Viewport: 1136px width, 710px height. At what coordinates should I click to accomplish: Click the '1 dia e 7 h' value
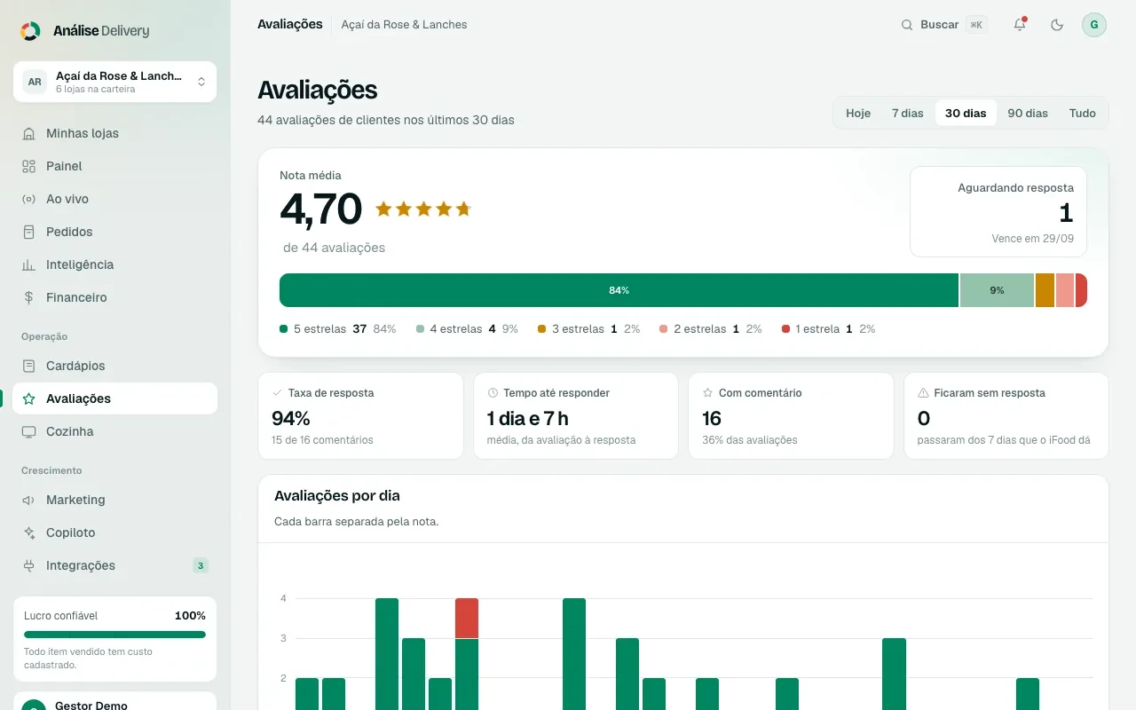pyautogui.click(x=528, y=418)
